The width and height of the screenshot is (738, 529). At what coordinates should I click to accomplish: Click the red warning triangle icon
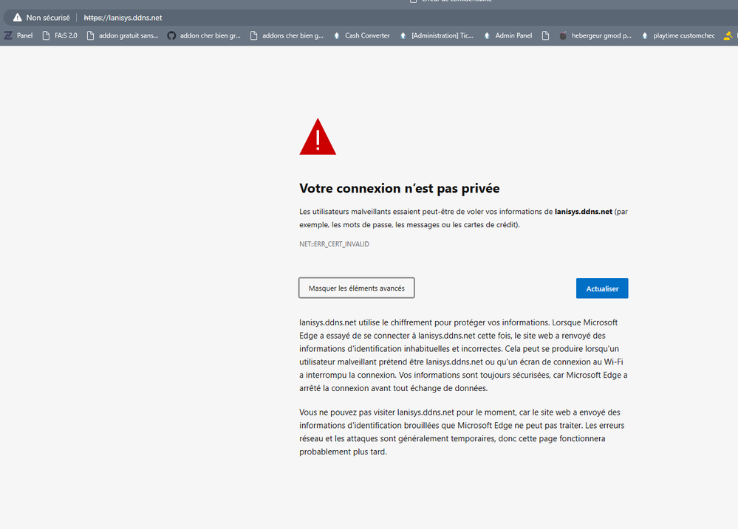click(318, 136)
